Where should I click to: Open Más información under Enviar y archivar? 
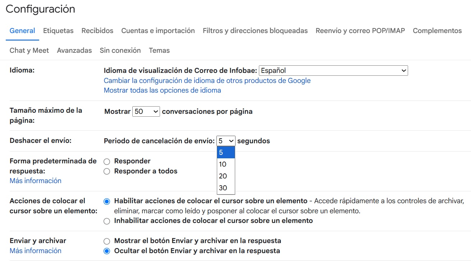pyautogui.click(x=36, y=251)
